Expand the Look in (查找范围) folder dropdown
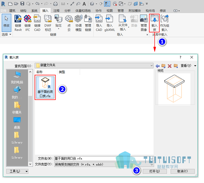 [x=152, y=65]
